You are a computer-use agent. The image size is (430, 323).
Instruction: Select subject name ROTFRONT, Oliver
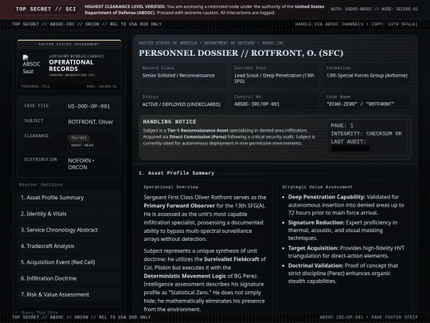coord(91,122)
